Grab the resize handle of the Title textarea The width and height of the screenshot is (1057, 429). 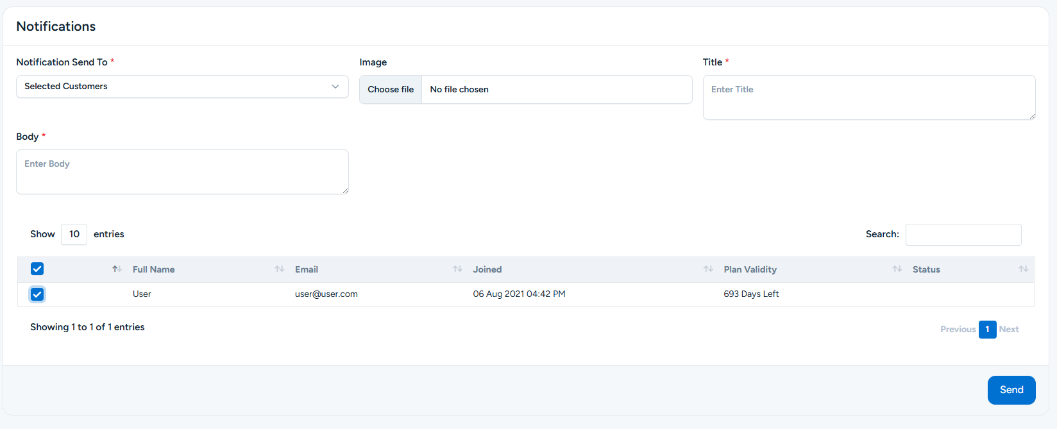click(1031, 116)
